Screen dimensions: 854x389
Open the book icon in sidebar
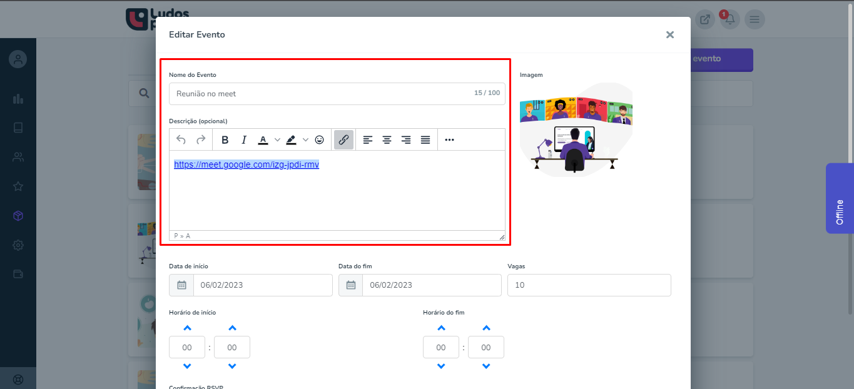coord(18,128)
